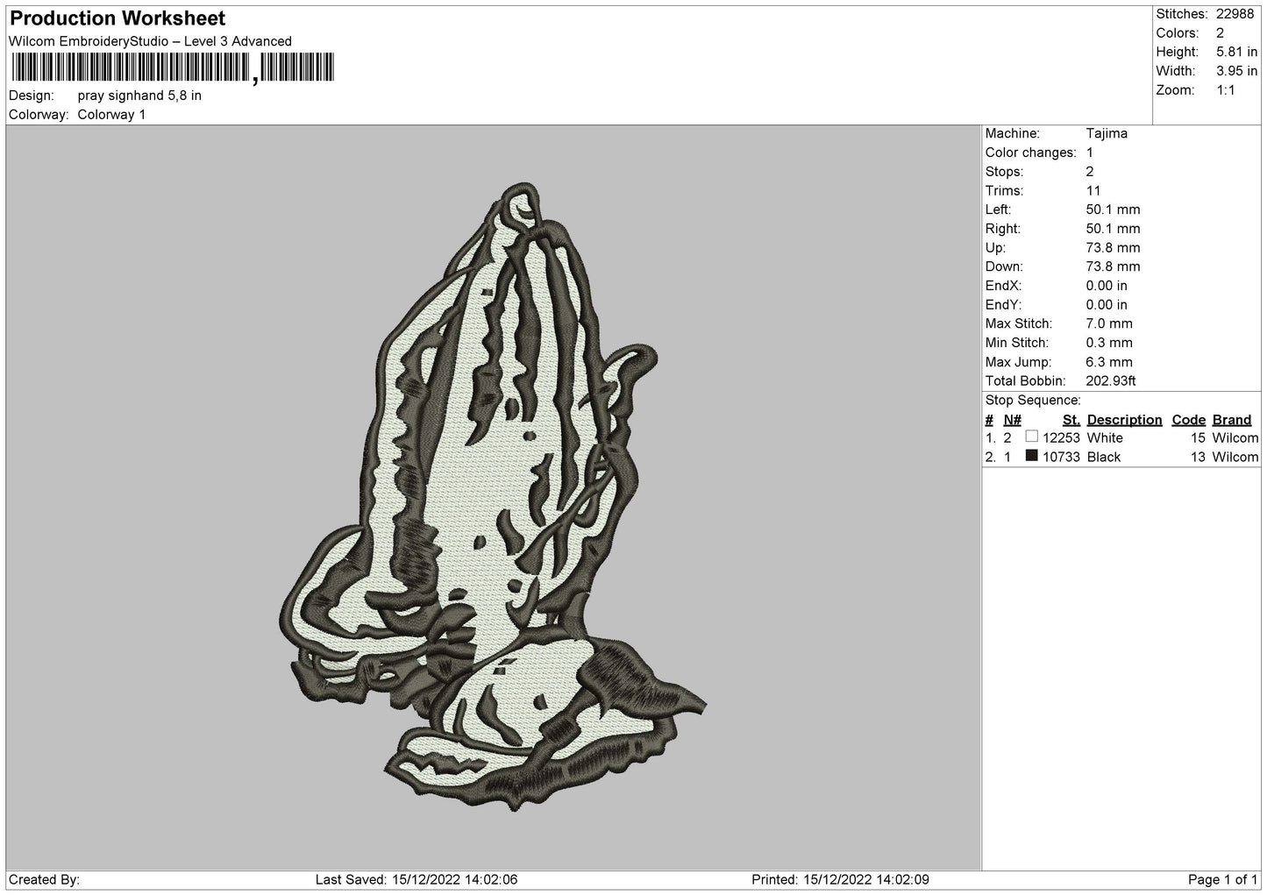Click the Black thread color swatch
The height and width of the screenshot is (895, 1267).
tap(1031, 456)
